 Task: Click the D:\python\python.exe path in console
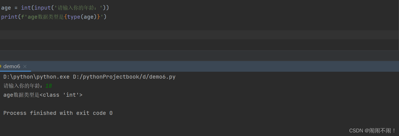coord(36,77)
